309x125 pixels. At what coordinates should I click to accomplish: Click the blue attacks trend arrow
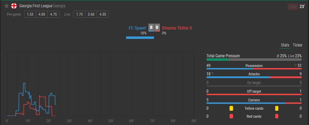click(x=213, y=74)
